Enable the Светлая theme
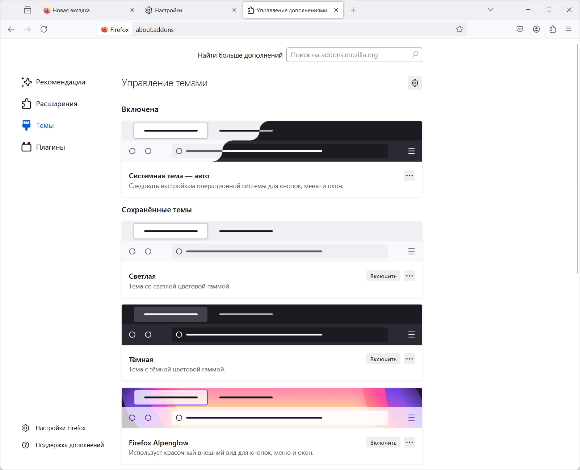580x470 pixels. point(383,276)
